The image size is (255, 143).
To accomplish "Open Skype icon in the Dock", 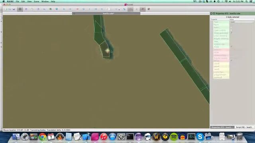I will [200, 137].
